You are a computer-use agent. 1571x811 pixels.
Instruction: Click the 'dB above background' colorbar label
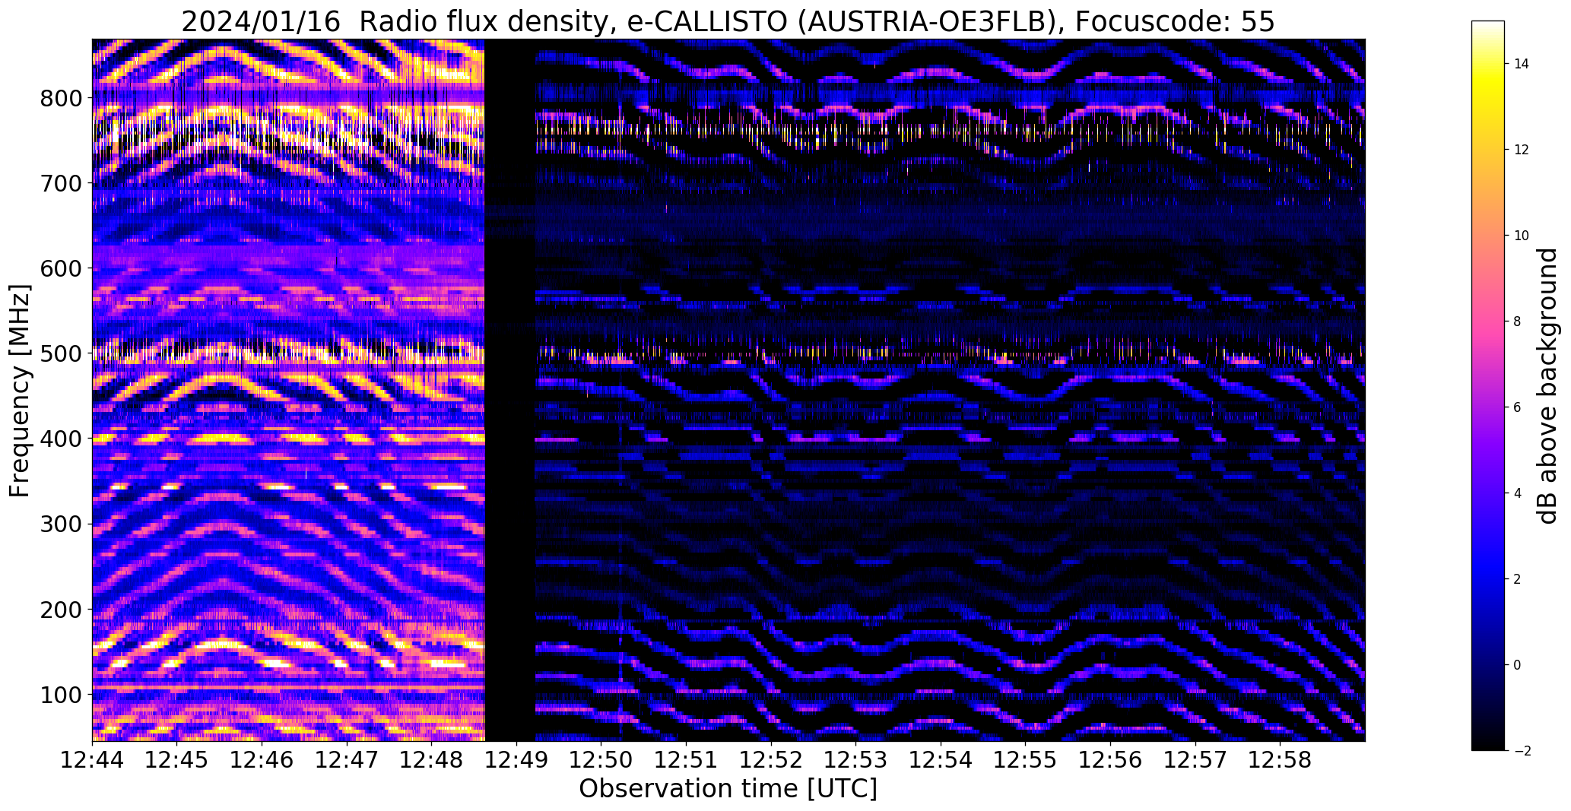(1548, 386)
